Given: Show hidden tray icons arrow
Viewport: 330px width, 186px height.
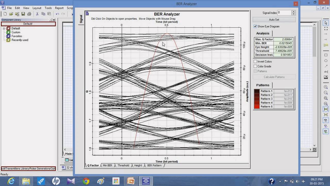Looking at the screenshot, I should click(x=280, y=181).
